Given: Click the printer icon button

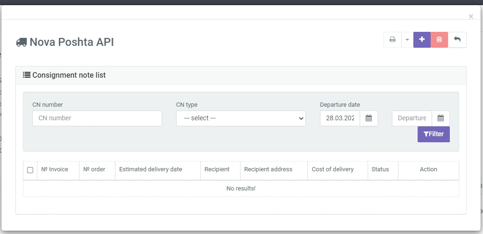Looking at the screenshot, I should [392, 40].
